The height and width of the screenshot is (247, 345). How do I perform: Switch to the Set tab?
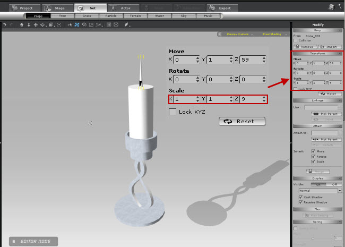pyautogui.click(x=91, y=8)
